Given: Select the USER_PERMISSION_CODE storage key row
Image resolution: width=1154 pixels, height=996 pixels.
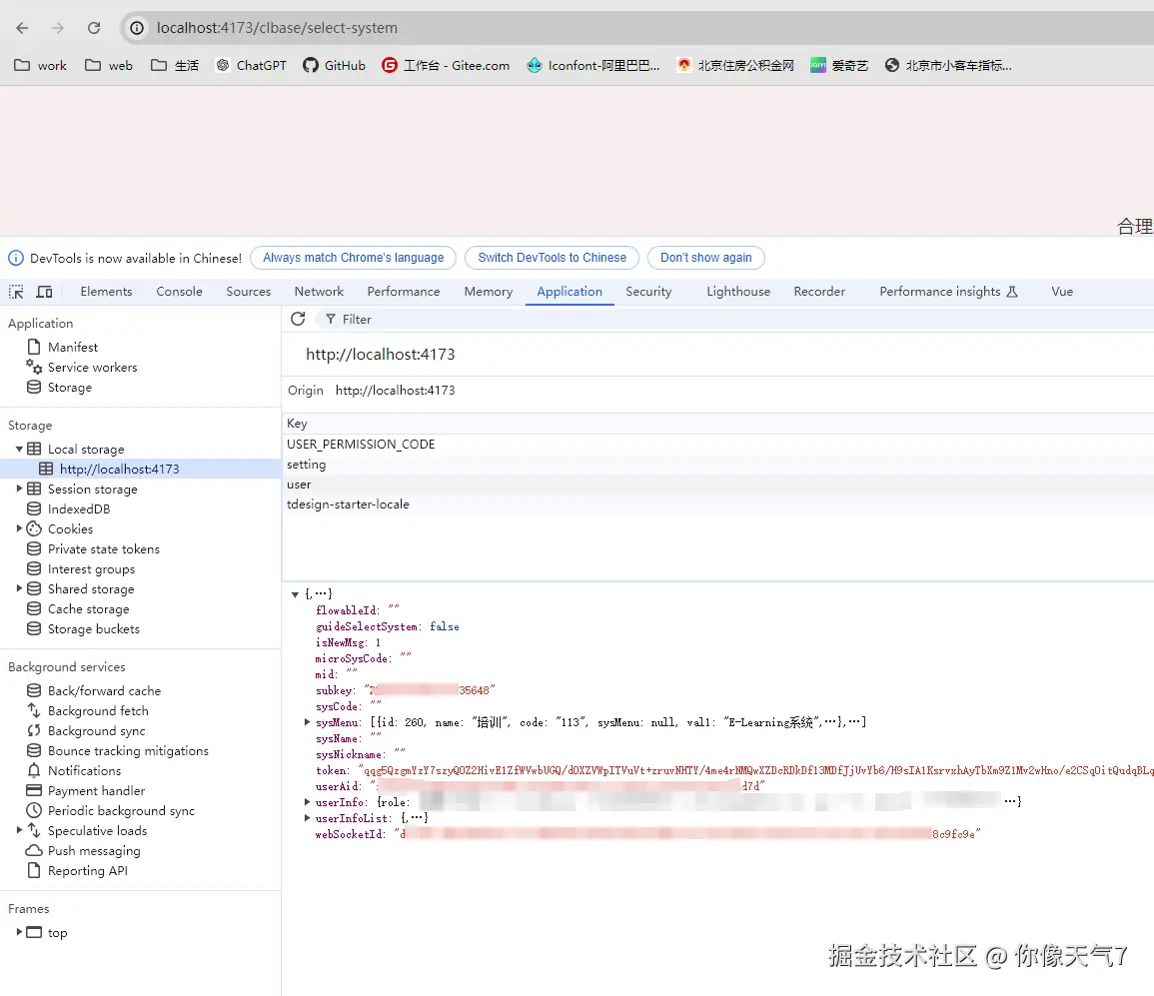Looking at the screenshot, I should pyautogui.click(x=362, y=444).
